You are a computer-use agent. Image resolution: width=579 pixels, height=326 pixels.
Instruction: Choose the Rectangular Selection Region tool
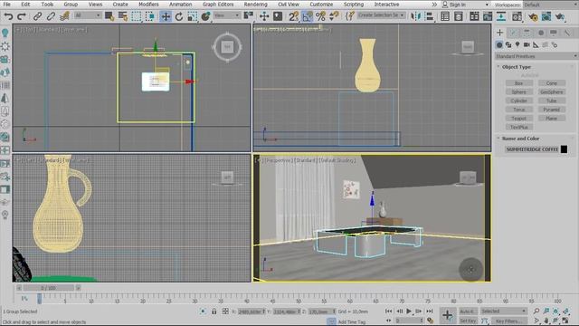137,16
